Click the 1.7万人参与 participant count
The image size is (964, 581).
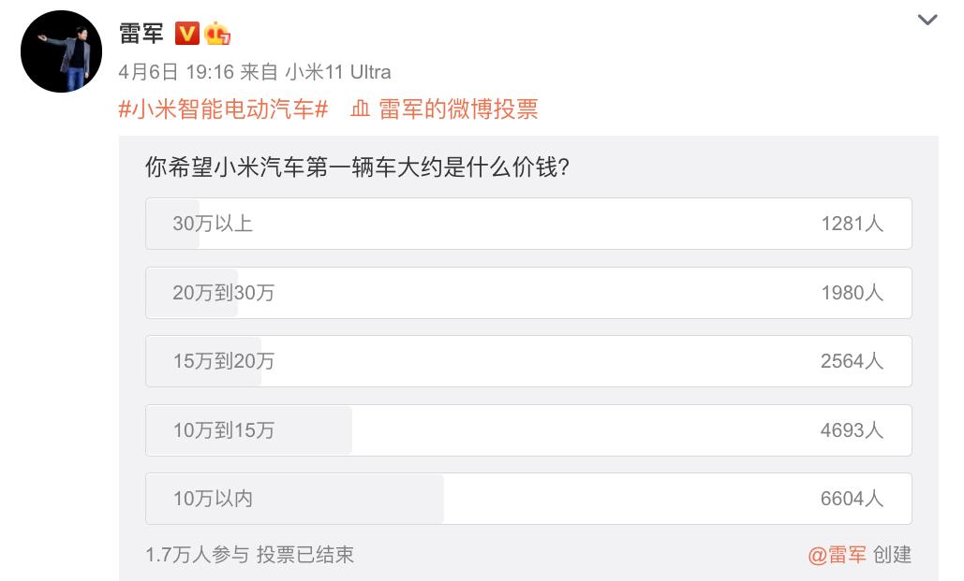click(197, 555)
